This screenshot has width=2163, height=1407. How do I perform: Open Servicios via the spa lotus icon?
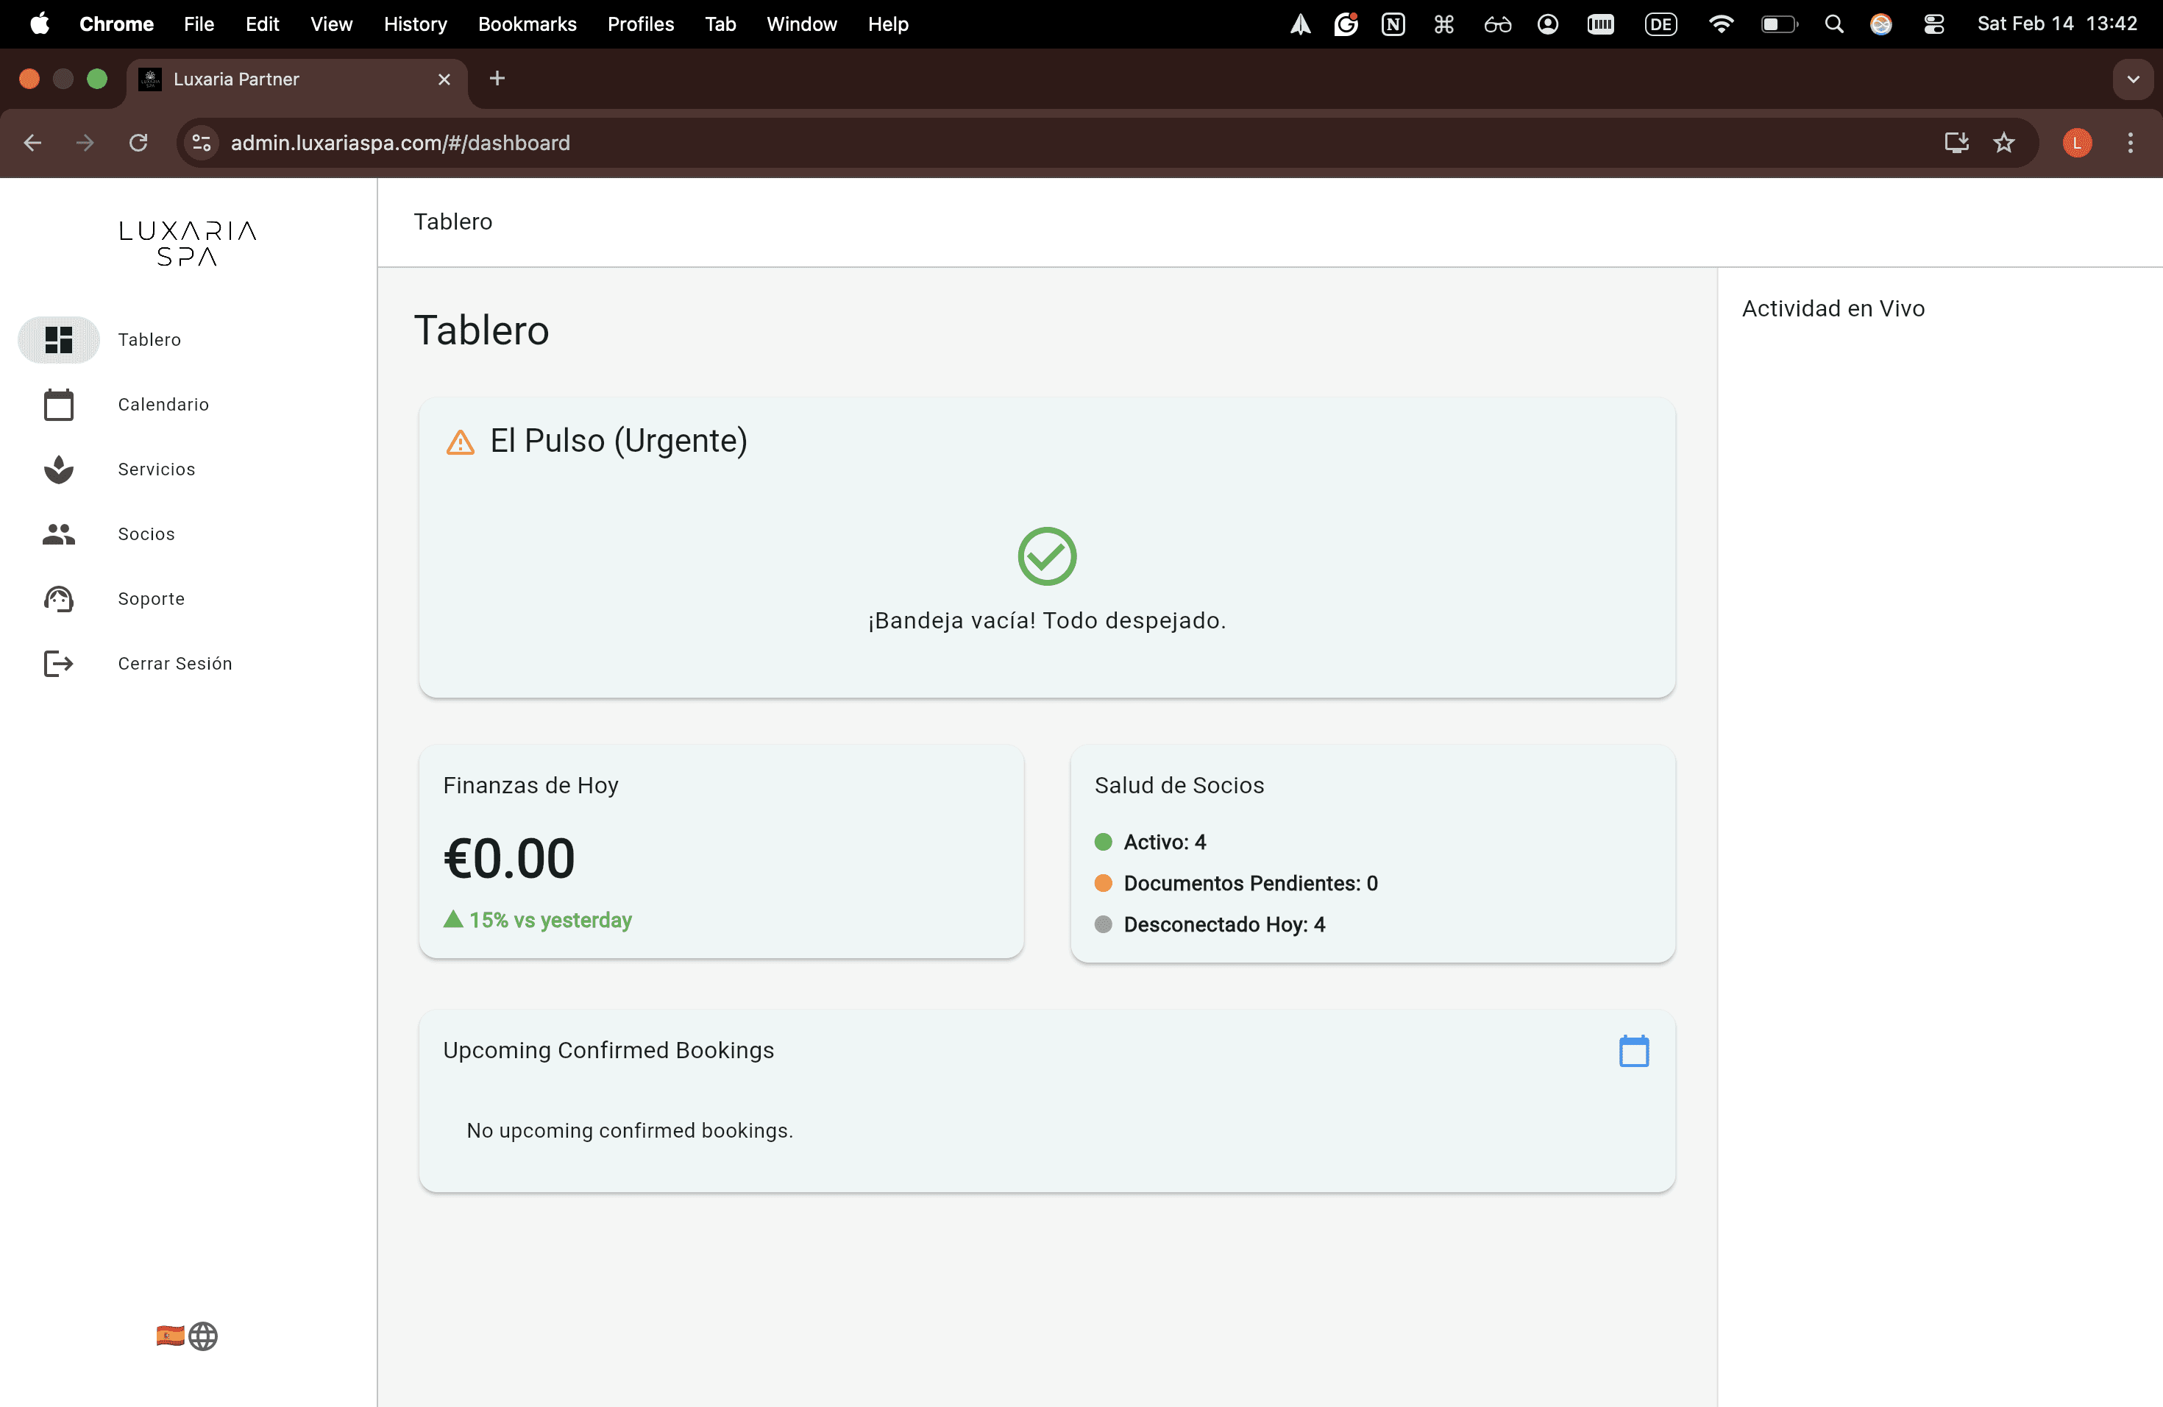(58, 469)
